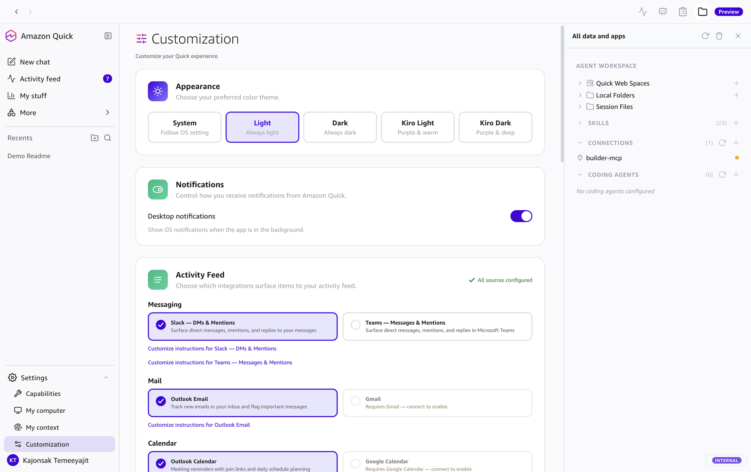Open My stuff in sidebar
The height and width of the screenshot is (472, 751).
60,96
